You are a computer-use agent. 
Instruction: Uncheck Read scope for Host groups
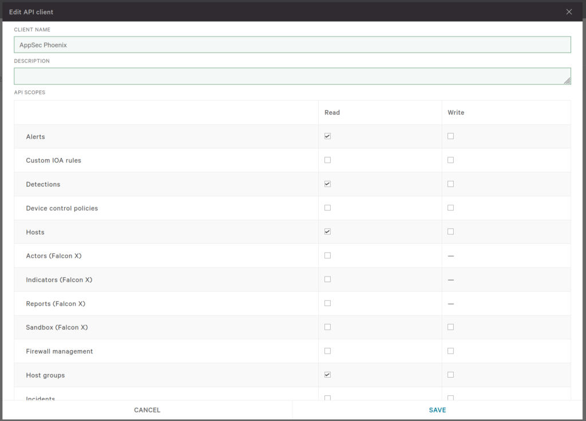[x=327, y=375]
